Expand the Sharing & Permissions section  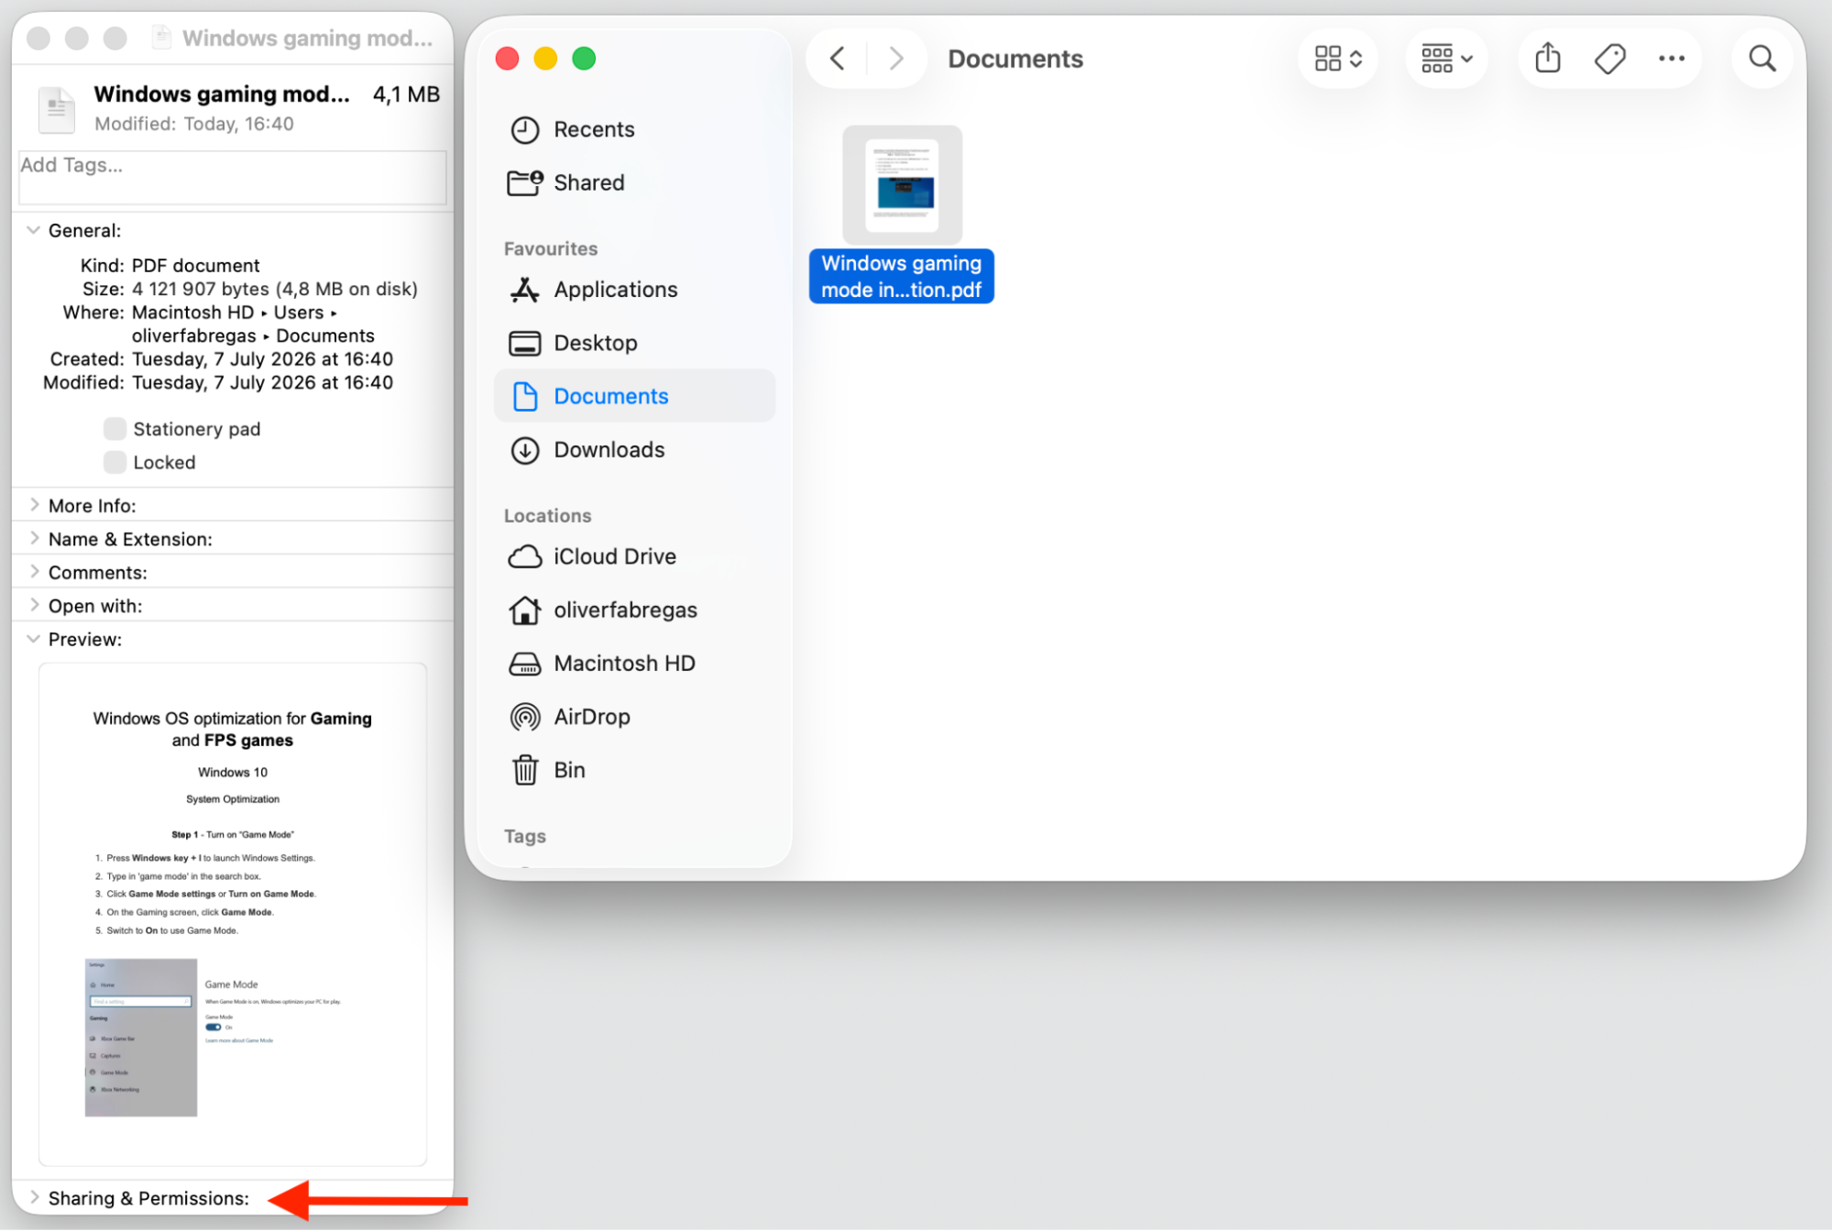coord(34,1198)
